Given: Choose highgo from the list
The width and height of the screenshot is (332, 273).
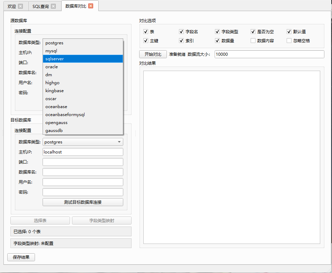Looking at the screenshot, I should 83,83.
